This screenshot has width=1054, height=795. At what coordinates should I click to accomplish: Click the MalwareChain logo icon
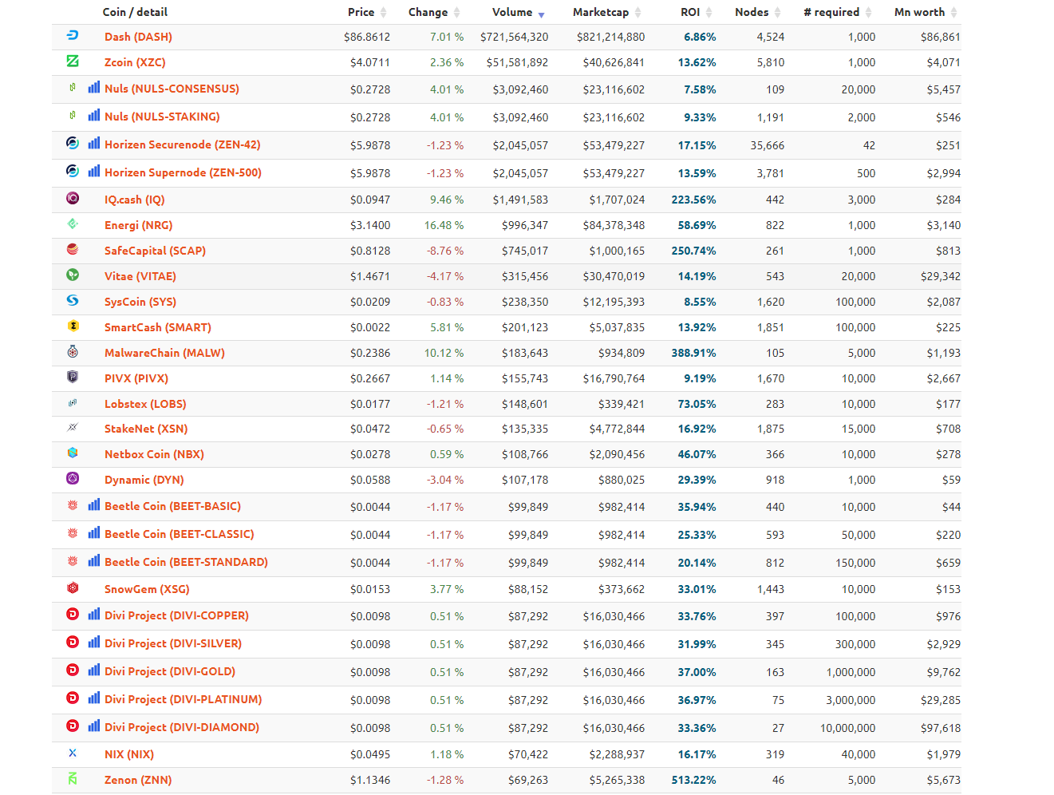pos(73,351)
